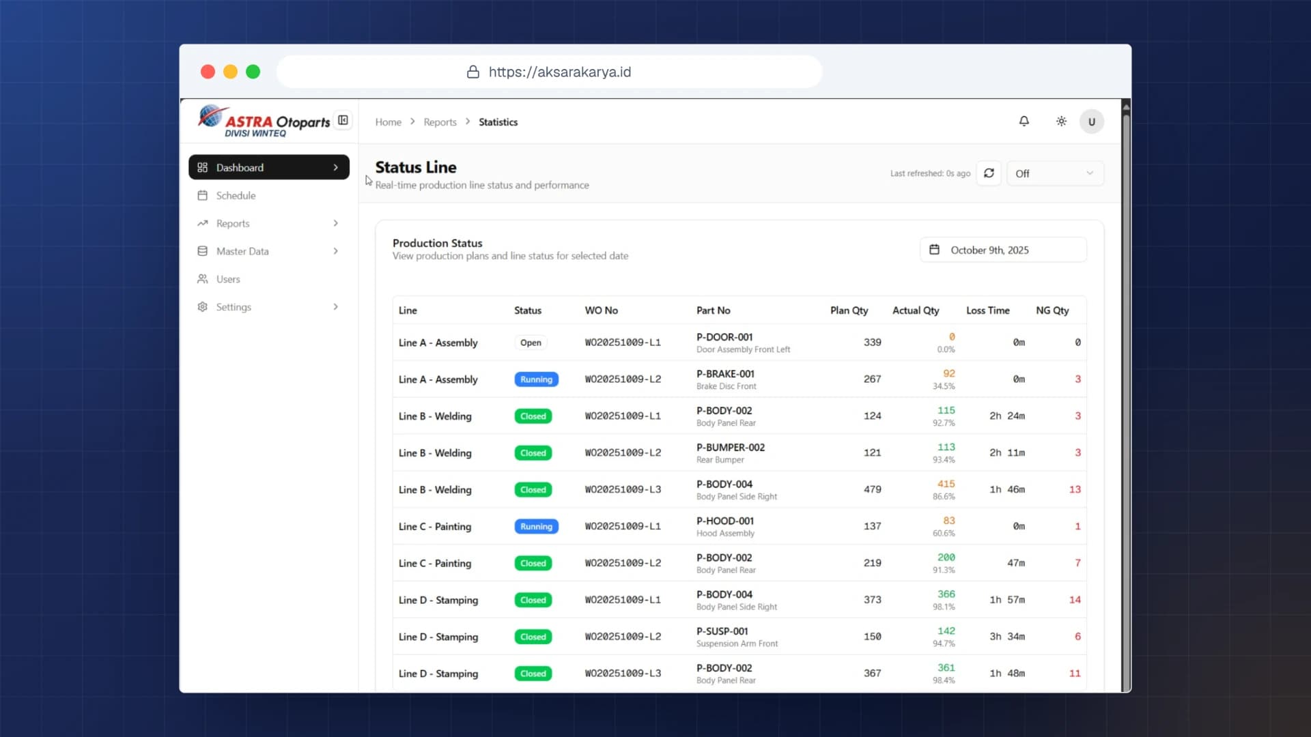This screenshot has width=1311, height=737.
Task: Expand the Dashboard menu chevron
Action: point(335,167)
